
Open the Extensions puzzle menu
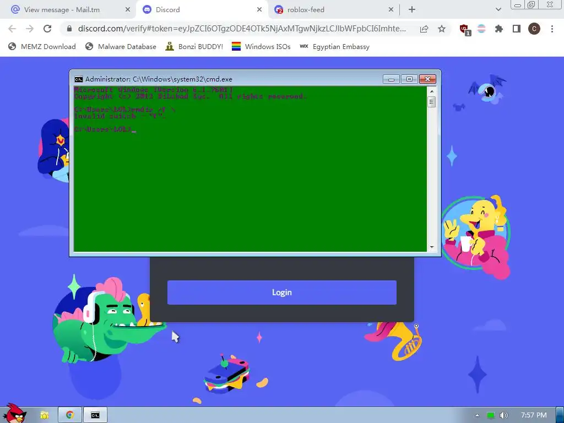pos(499,29)
